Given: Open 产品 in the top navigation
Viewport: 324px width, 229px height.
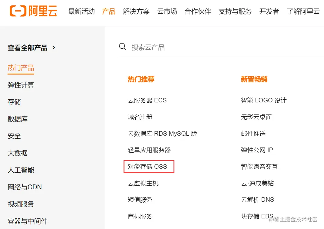Looking at the screenshot, I should coord(109,12).
